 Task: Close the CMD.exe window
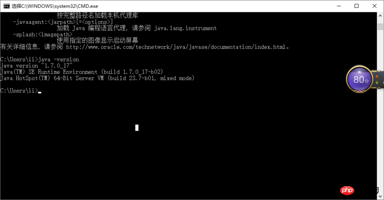click(374, 6)
